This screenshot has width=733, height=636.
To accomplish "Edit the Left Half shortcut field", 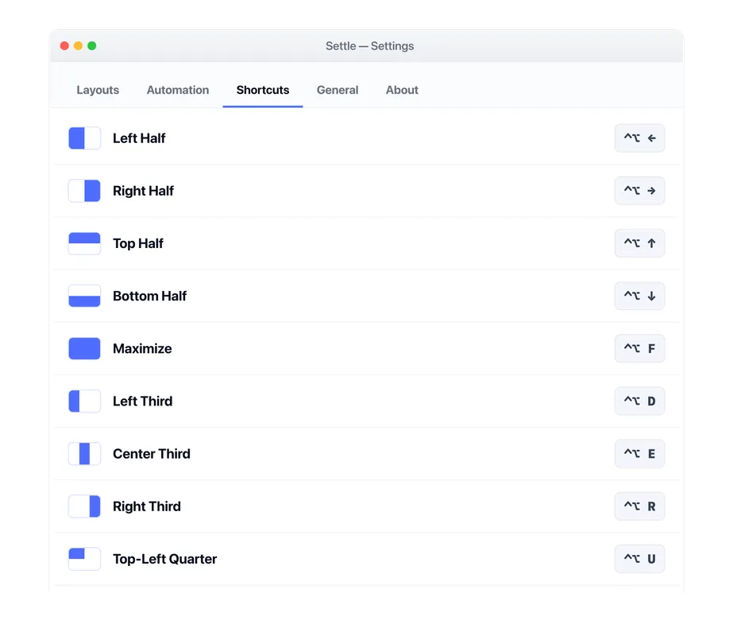I will (639, 138).
